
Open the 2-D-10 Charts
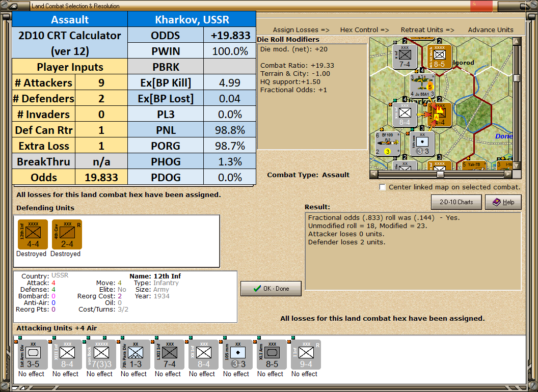tap(456, 202)
